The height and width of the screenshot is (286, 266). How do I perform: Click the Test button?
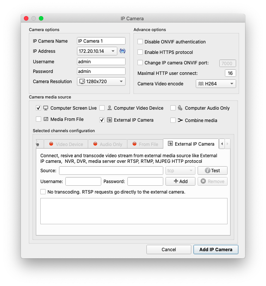click(213, 171)
